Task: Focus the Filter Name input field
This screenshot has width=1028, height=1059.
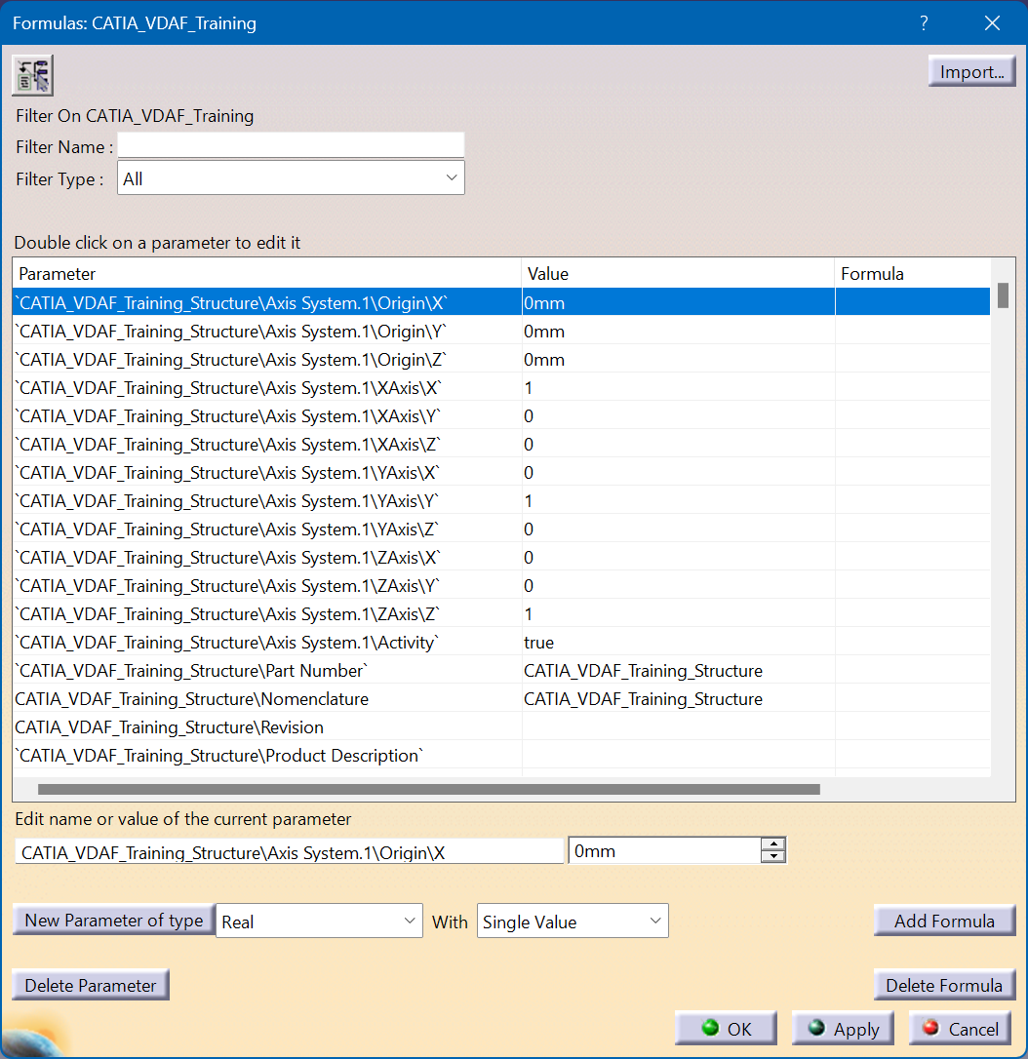Action: tap(291, 146)
